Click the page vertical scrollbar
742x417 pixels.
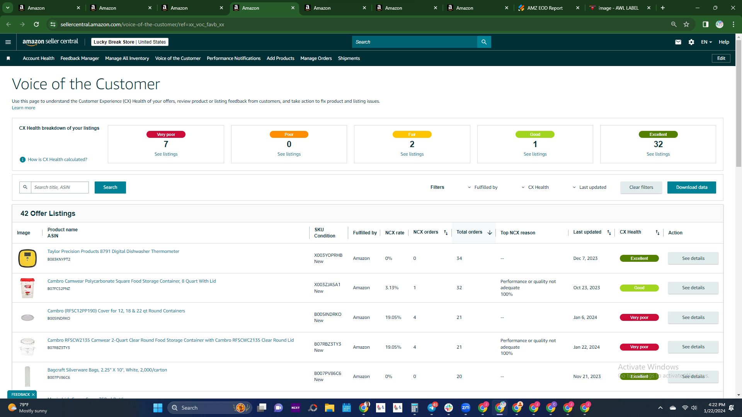739,103
